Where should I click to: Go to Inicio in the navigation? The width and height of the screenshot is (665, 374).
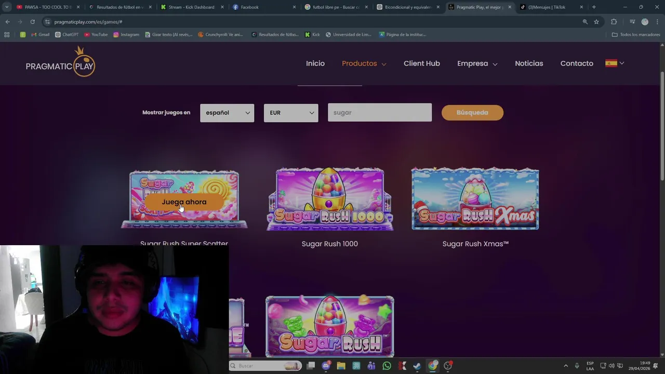(315, 63)
